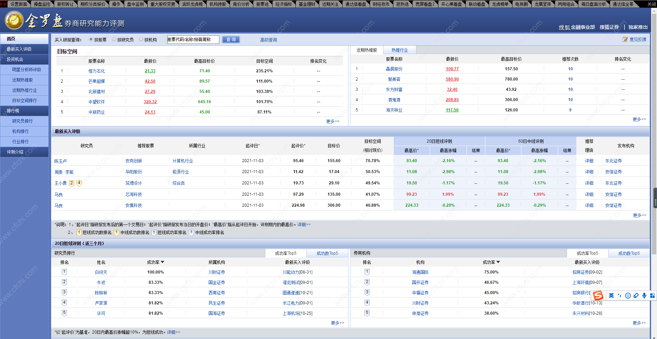Image resolution: width=657 pixels, height=339 pixels.
Task: Click the skin eraser icon on IME bar
Action: pos(636,295)
